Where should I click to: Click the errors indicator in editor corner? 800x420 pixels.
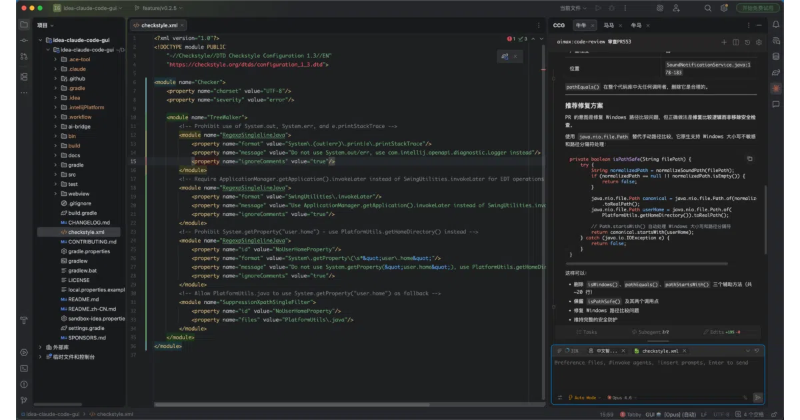[511, 39]
